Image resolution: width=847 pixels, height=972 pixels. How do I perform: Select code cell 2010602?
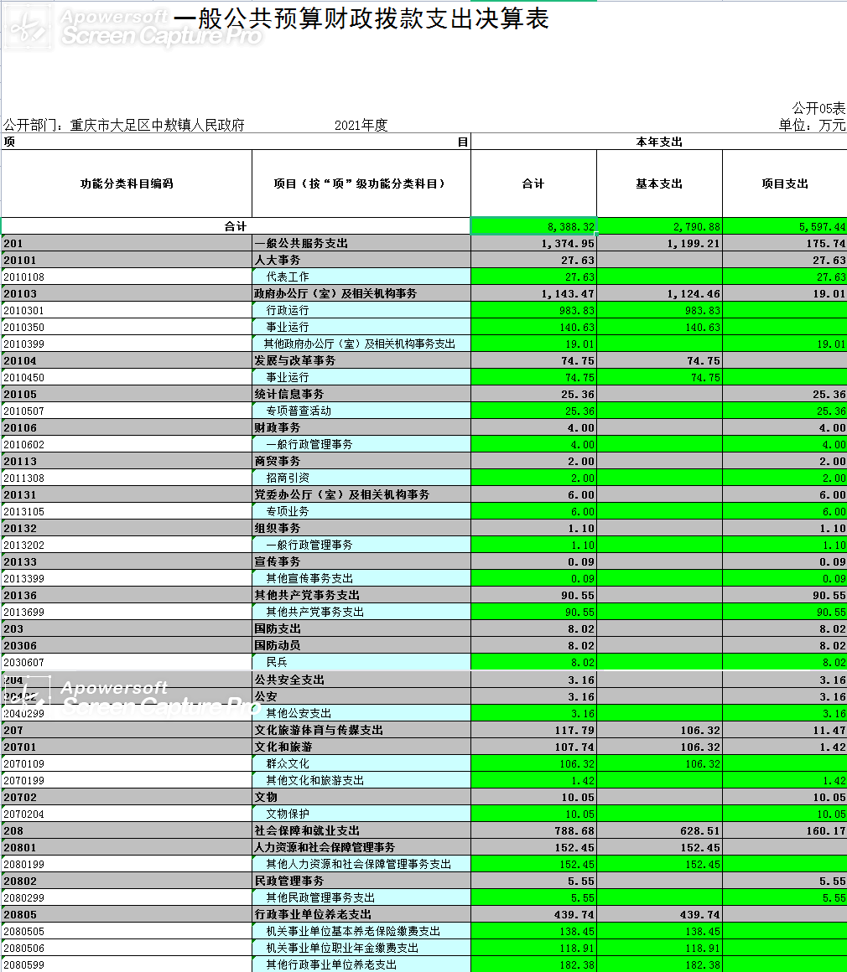[x=127, y=444]
